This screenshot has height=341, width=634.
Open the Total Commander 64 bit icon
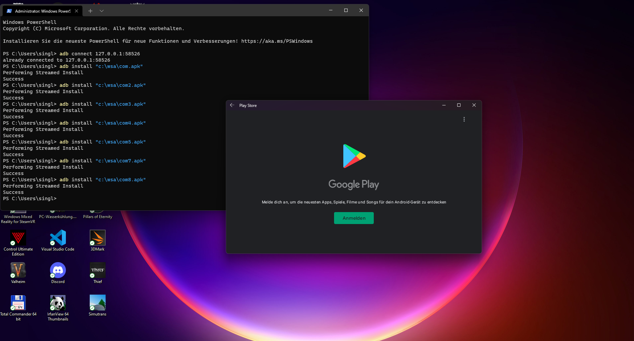(18, 308)
